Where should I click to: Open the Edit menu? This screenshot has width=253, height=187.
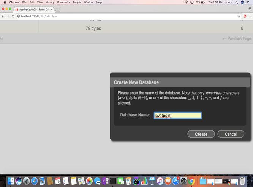click(32, 2)
